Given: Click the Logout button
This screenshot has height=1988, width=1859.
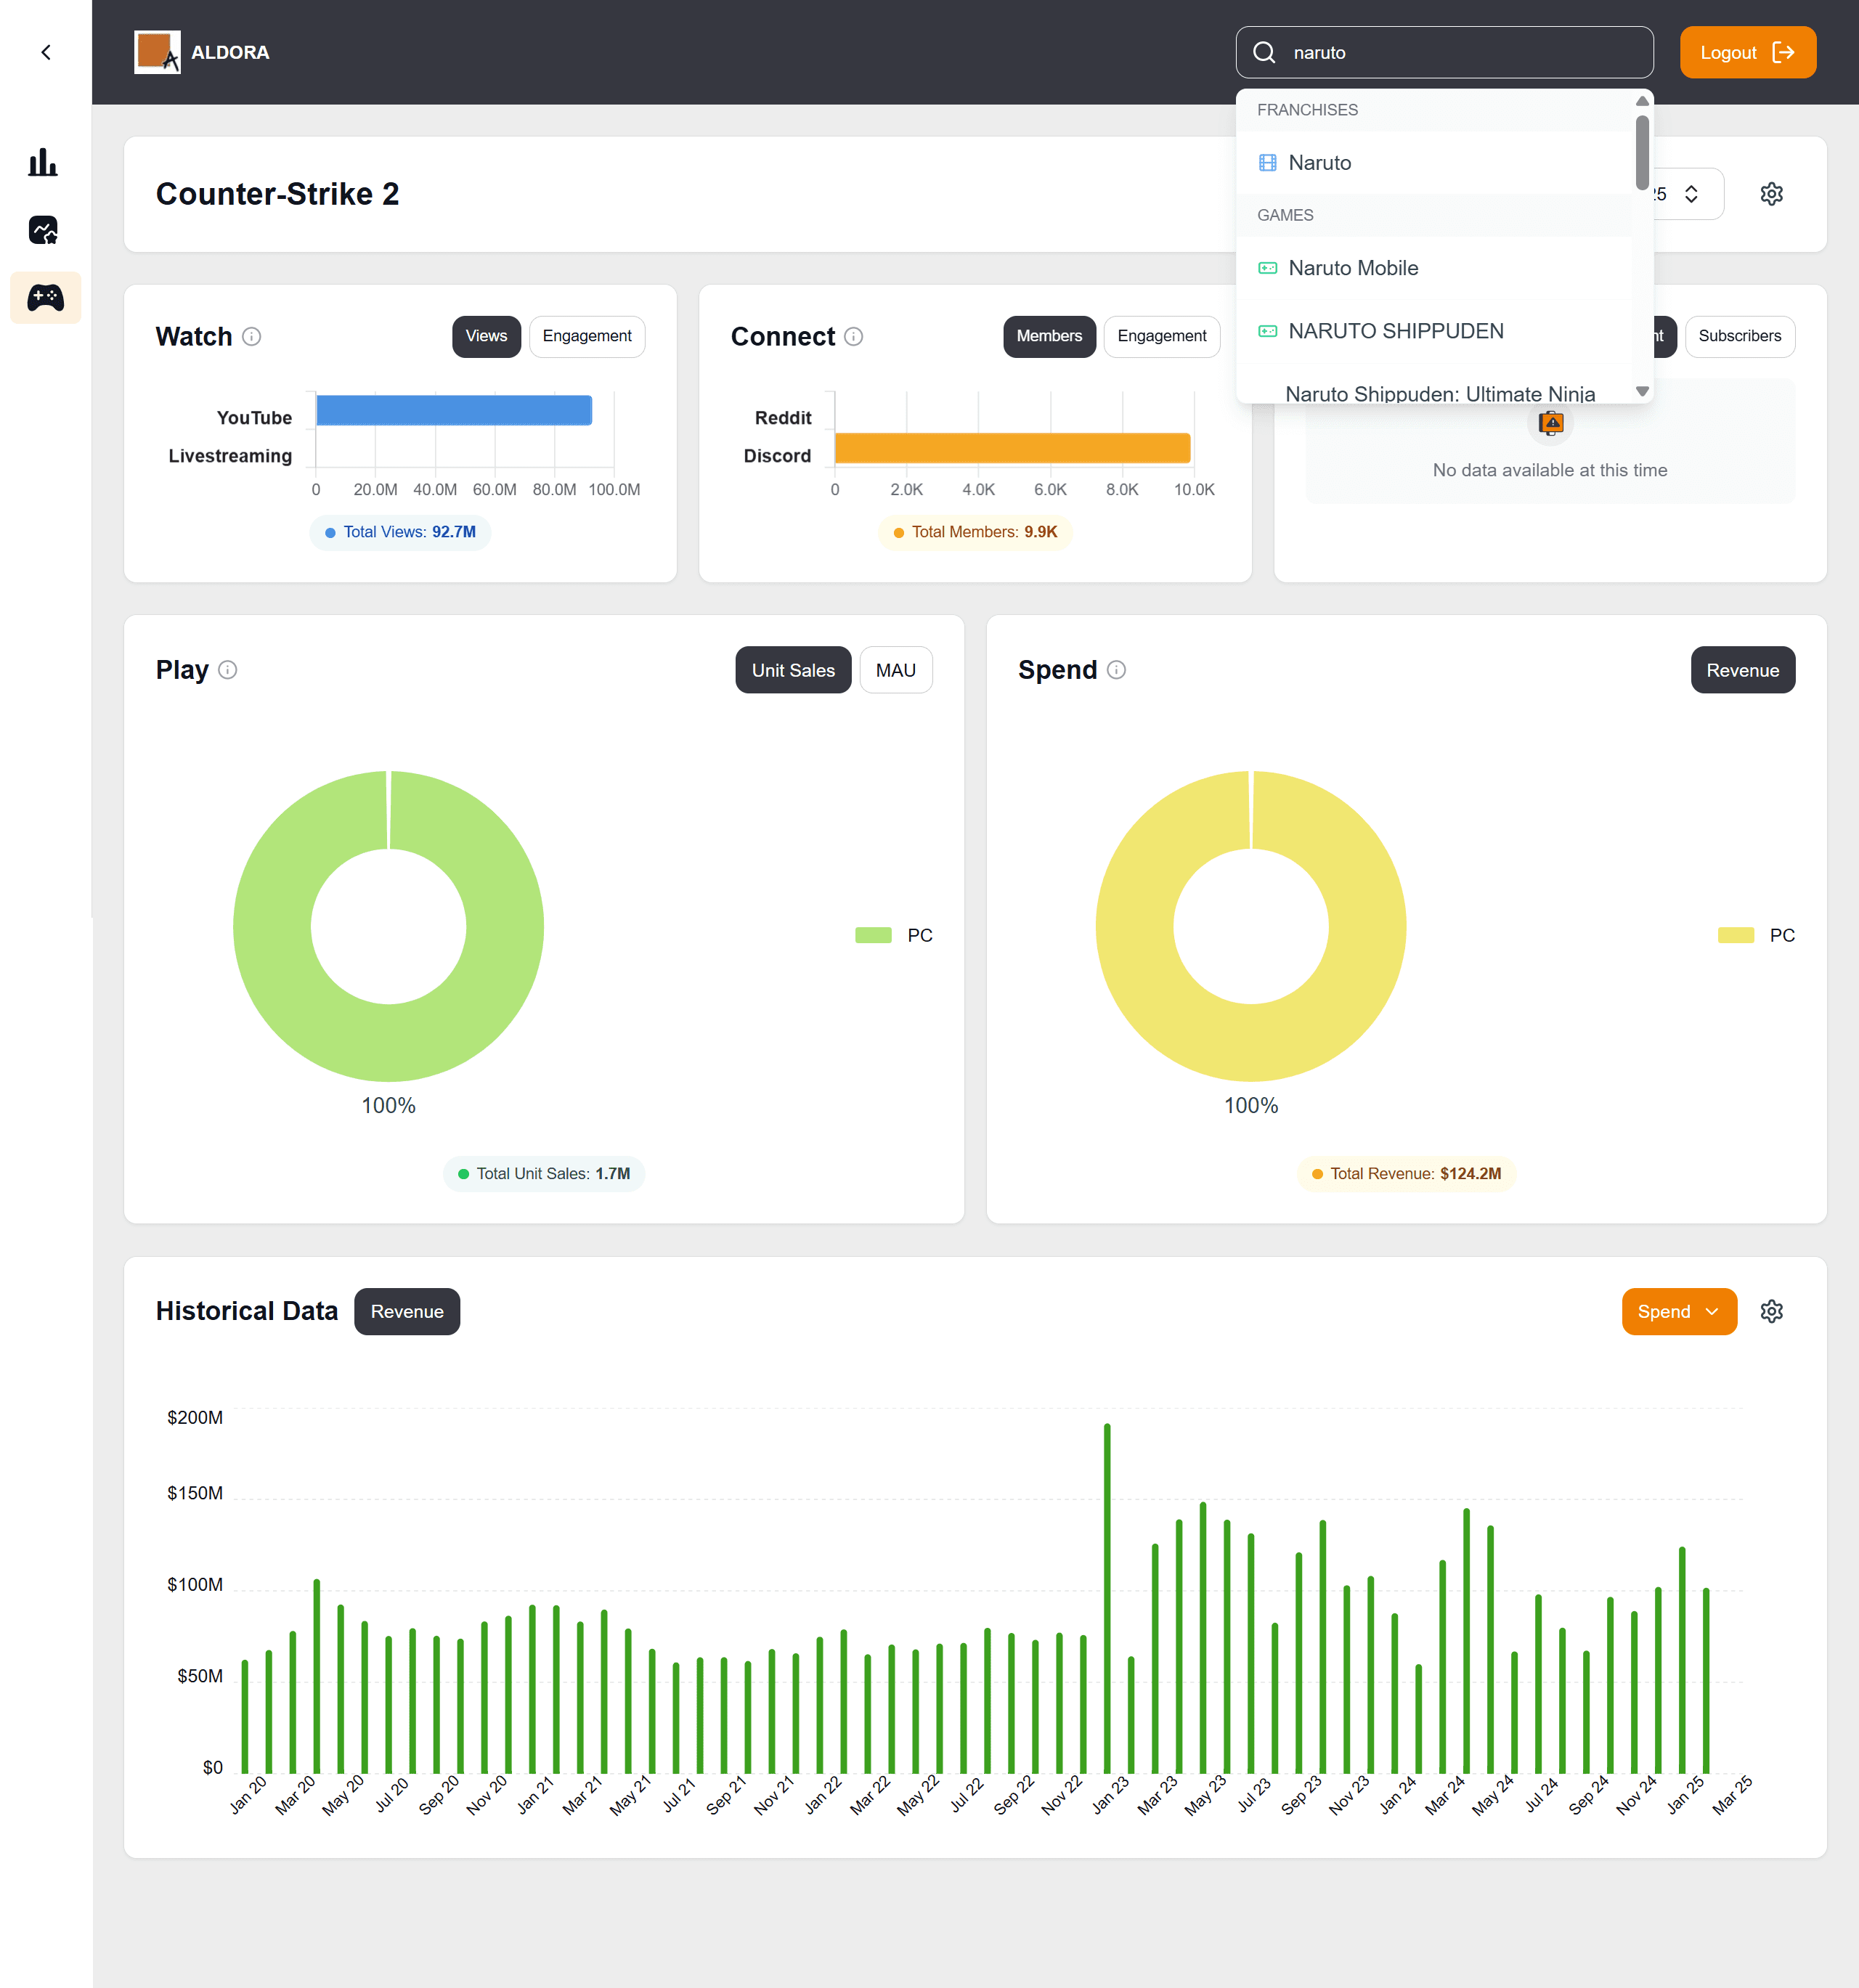Looking at the screenshot, I should coord(1747,52).
